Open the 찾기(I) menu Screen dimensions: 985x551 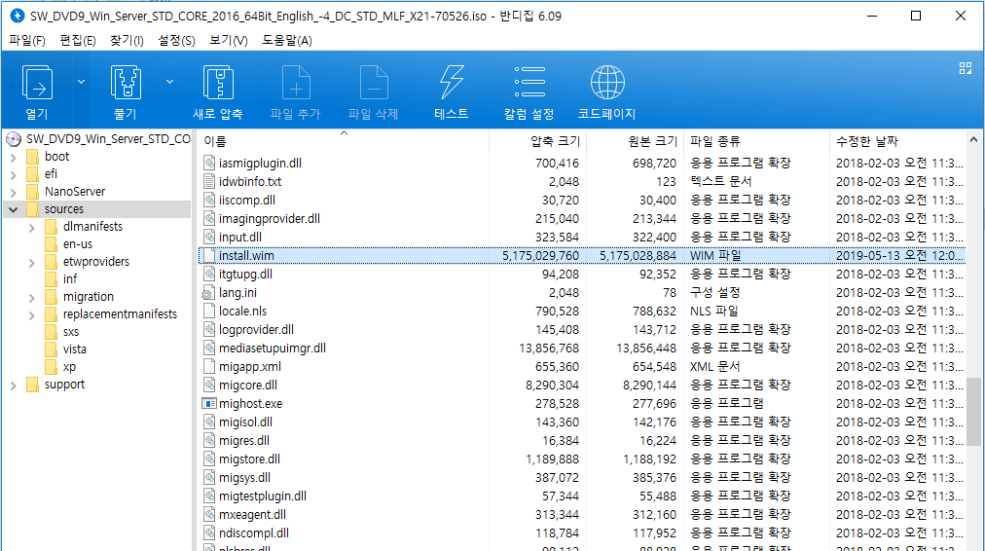click(x=127, y=40)
